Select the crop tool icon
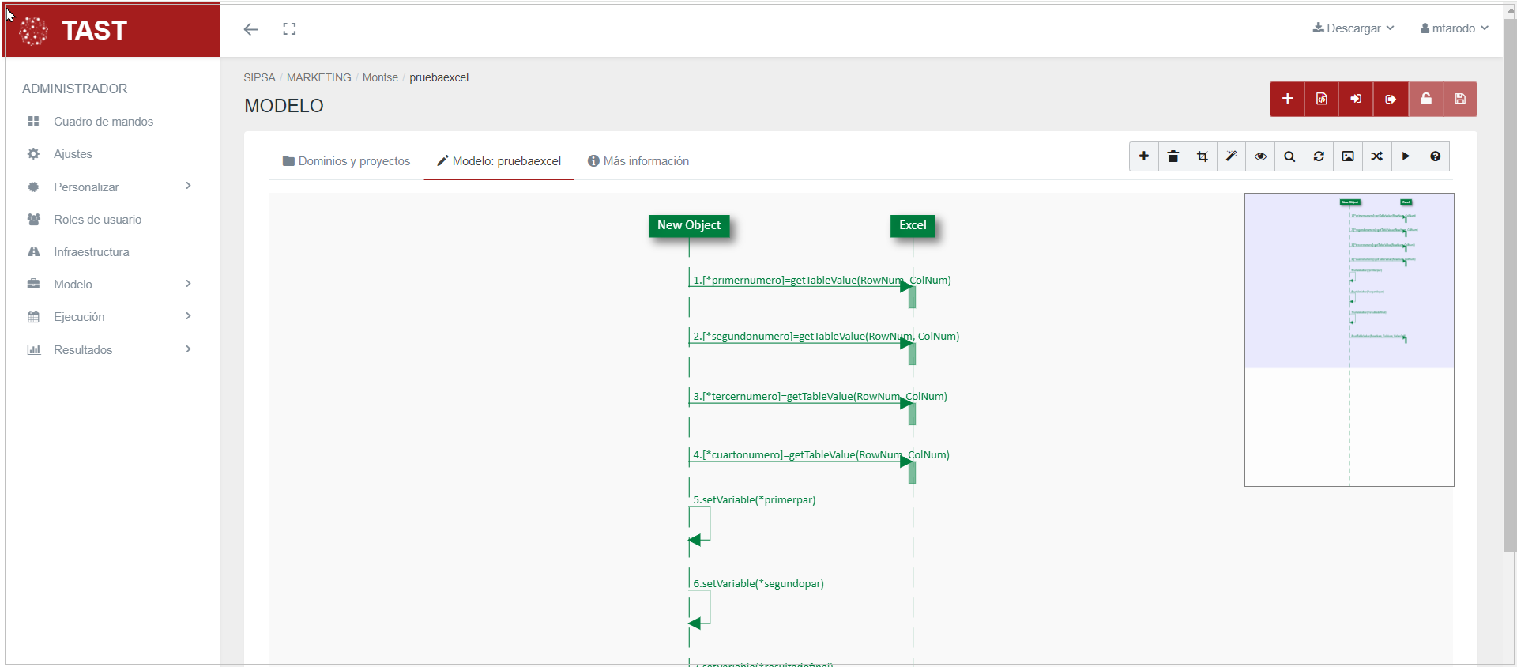 (x=1202, y=156)
